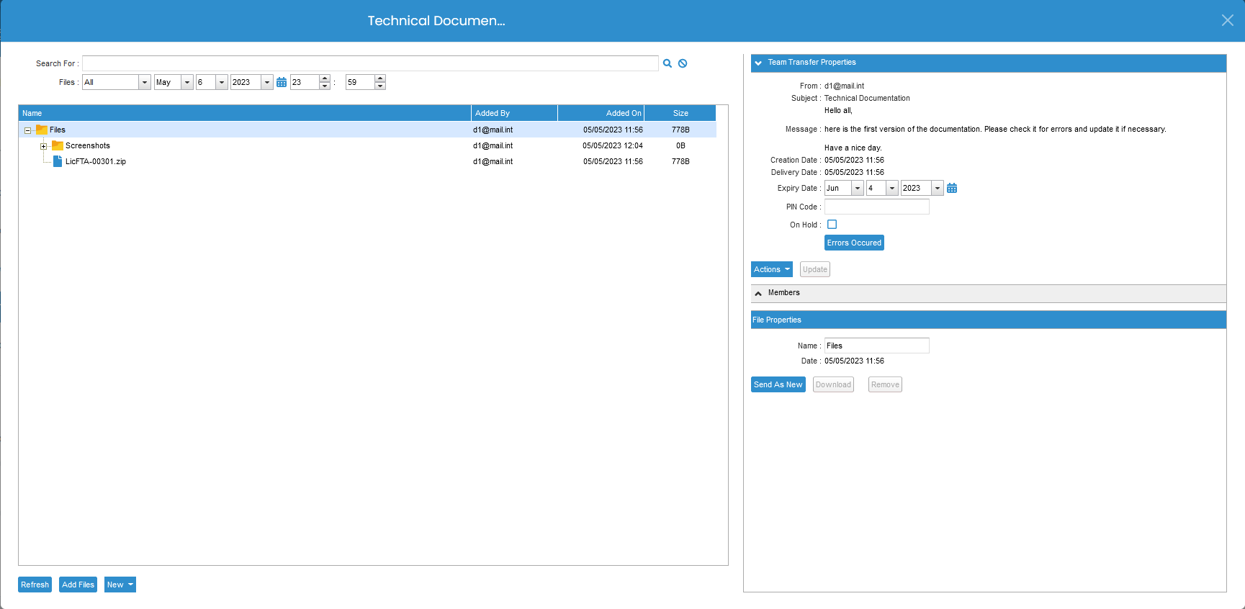1245x609 pixels.
Task: Open the calendar picker beside the year 2023 filter
Action: click(x=282, y=82)
